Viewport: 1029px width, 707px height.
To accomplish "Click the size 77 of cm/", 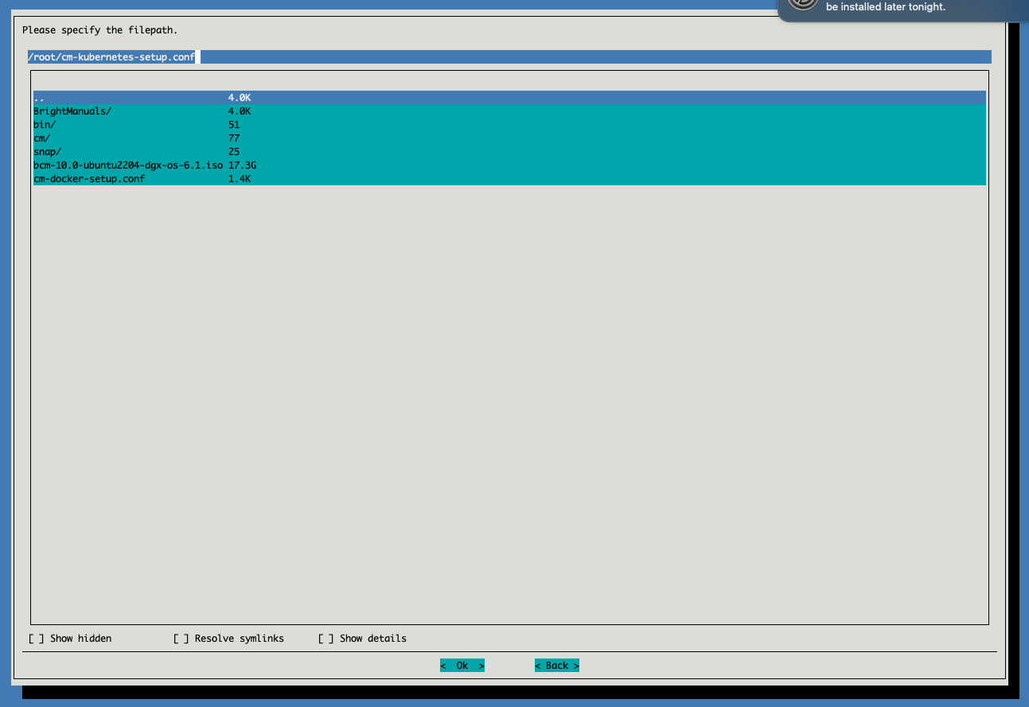I will (x=234, y=138).
